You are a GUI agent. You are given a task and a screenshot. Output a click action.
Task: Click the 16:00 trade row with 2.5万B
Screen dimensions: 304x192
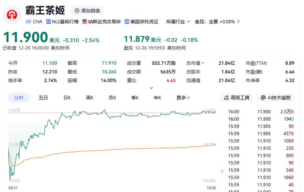[261, 112]
